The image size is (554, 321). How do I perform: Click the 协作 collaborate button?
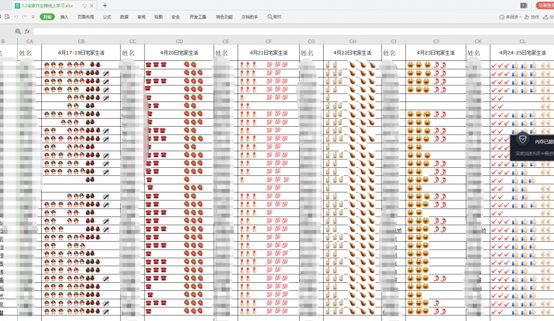[532, 17]
